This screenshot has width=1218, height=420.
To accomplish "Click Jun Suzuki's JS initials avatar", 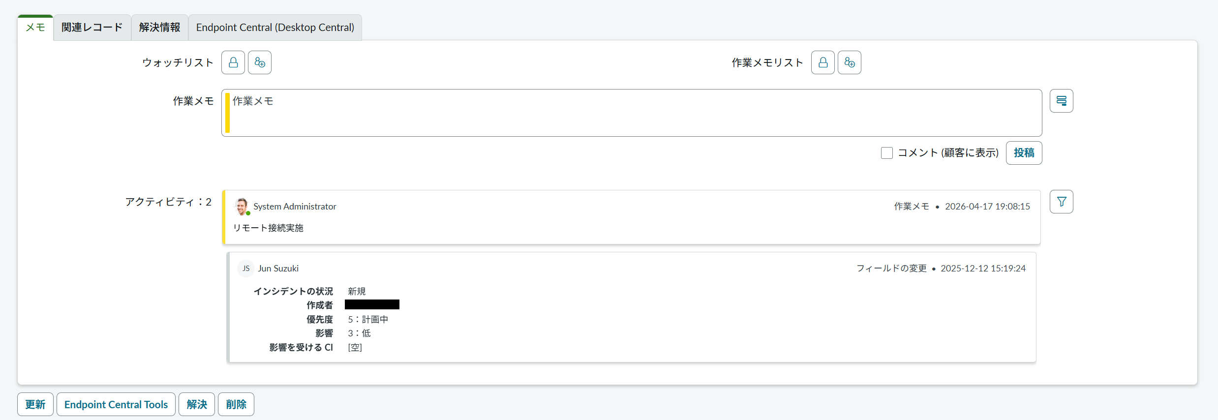I will (x=245, y=269).
